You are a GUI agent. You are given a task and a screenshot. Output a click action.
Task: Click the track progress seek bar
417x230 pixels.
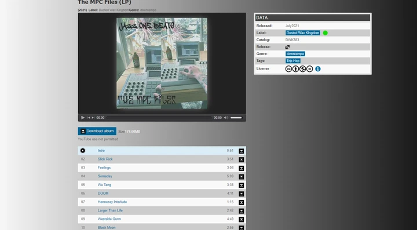159,118
